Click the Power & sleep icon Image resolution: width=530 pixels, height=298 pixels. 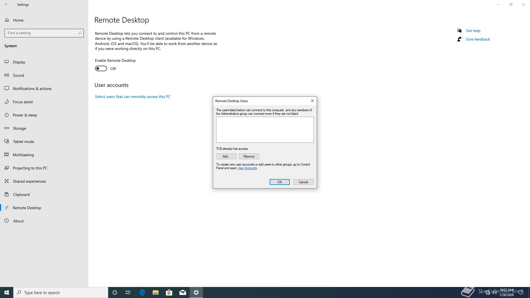[x=7, y=115]
